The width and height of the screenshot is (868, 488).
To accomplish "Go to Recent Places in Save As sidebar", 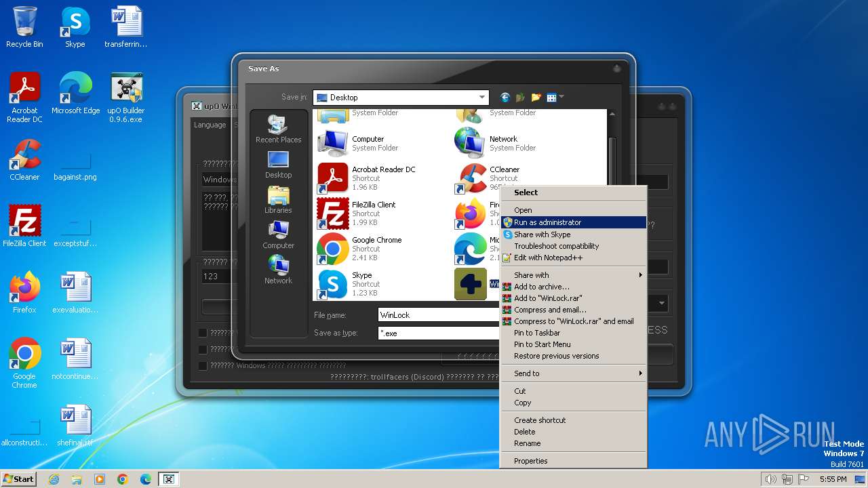I will [x=278, y=129].
